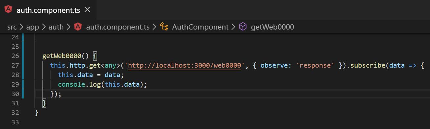430x129 pixels.
Task: Follow the http://localhost:3000/web0000 link
Action: (184, 65)
